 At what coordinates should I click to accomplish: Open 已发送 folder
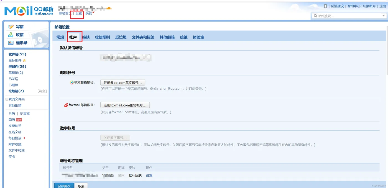click(x=13, y=79)
